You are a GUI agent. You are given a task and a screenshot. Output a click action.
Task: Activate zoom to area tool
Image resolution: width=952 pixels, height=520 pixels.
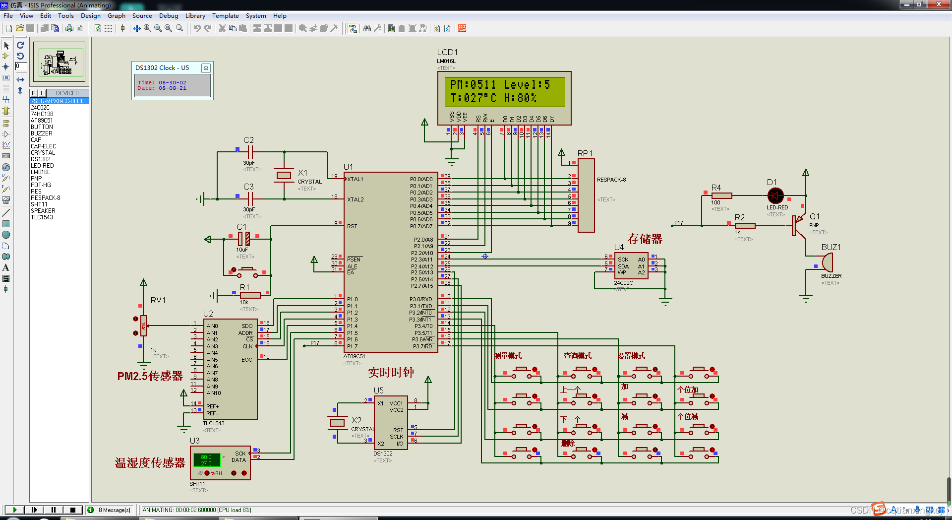179,28
